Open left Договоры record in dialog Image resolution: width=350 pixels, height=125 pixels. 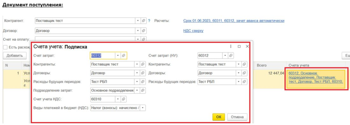[x=143, y=73]
